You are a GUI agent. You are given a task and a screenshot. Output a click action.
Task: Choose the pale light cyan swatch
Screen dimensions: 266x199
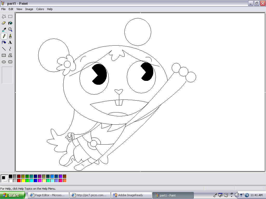pos(52,181)
